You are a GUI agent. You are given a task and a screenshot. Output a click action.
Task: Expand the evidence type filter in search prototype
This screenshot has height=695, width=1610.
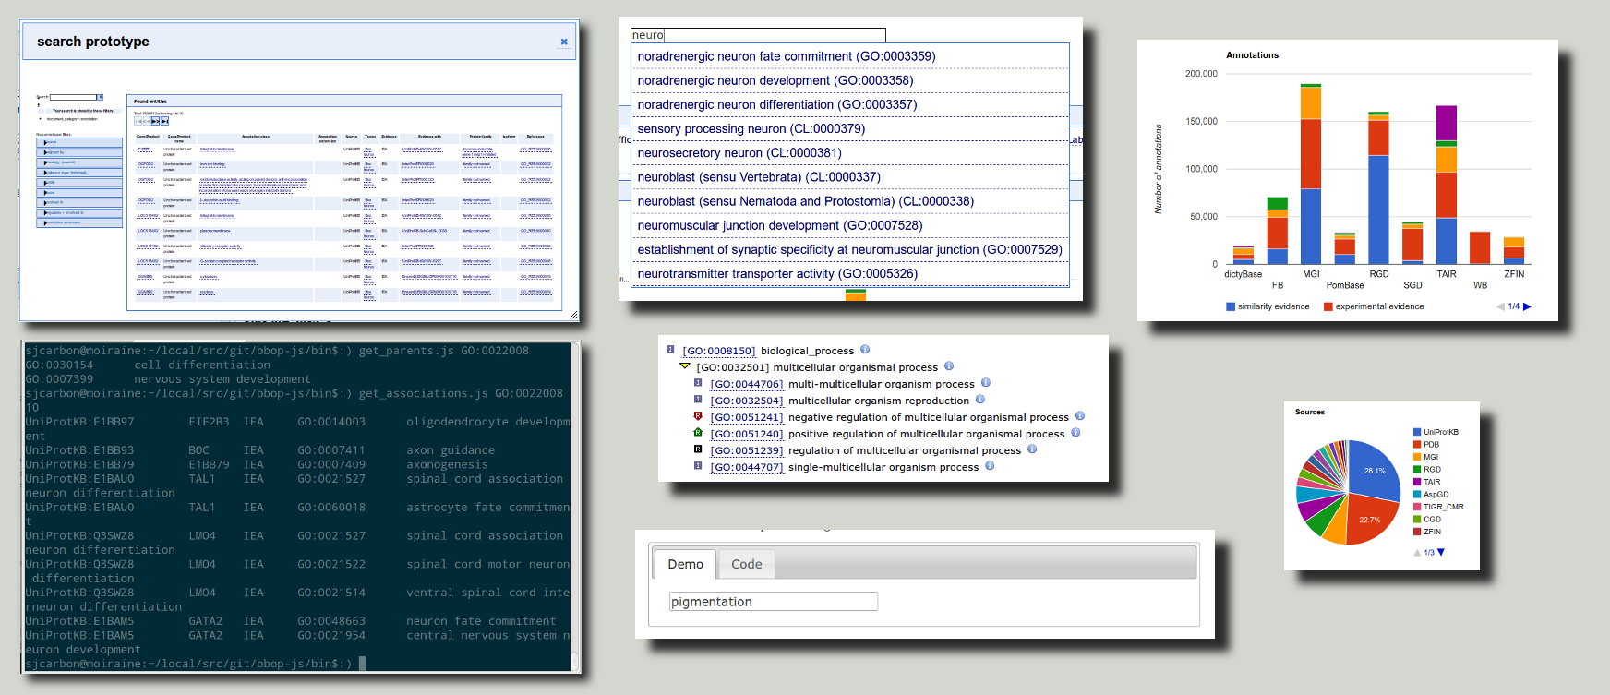point(79,172)
